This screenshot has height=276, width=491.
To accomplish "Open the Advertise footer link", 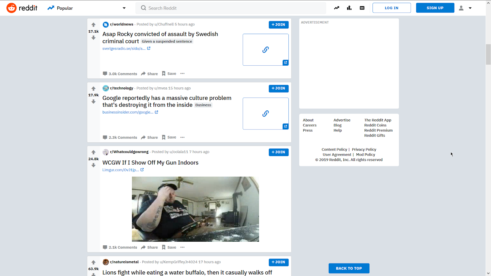I will click(x=342, y=120).
